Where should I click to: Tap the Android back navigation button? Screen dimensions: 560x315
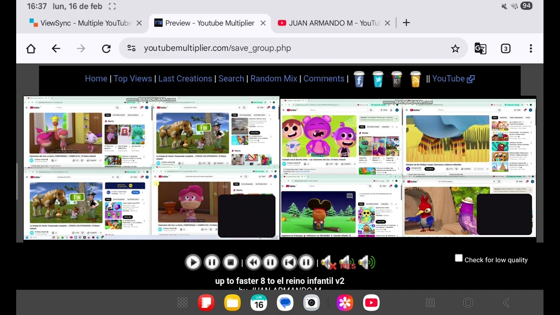506,302
